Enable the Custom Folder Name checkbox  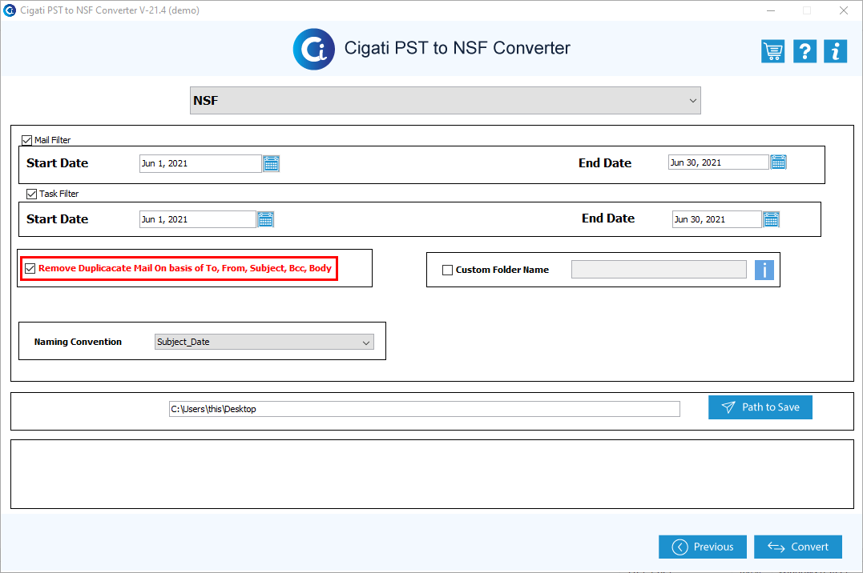coord(447,270)
